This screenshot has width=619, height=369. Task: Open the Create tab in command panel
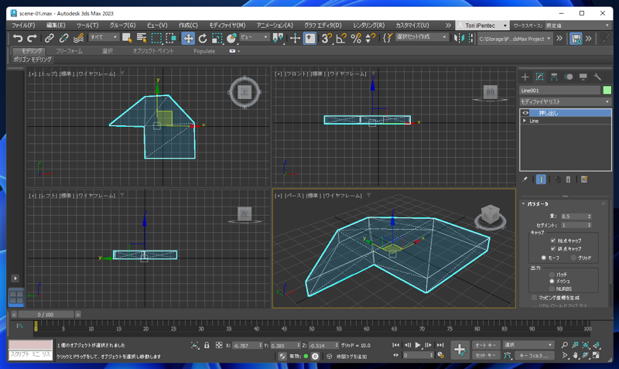525,77
